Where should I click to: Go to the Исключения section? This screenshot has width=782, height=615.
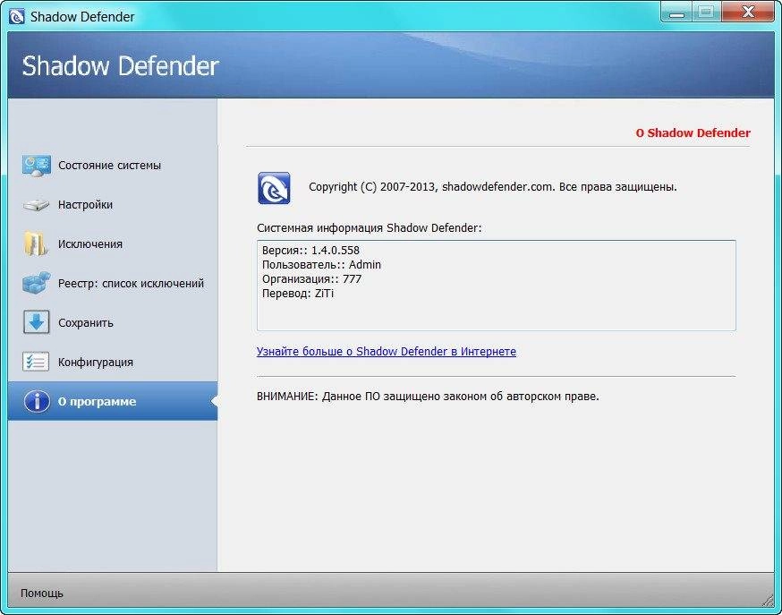(x=113, y=243)
